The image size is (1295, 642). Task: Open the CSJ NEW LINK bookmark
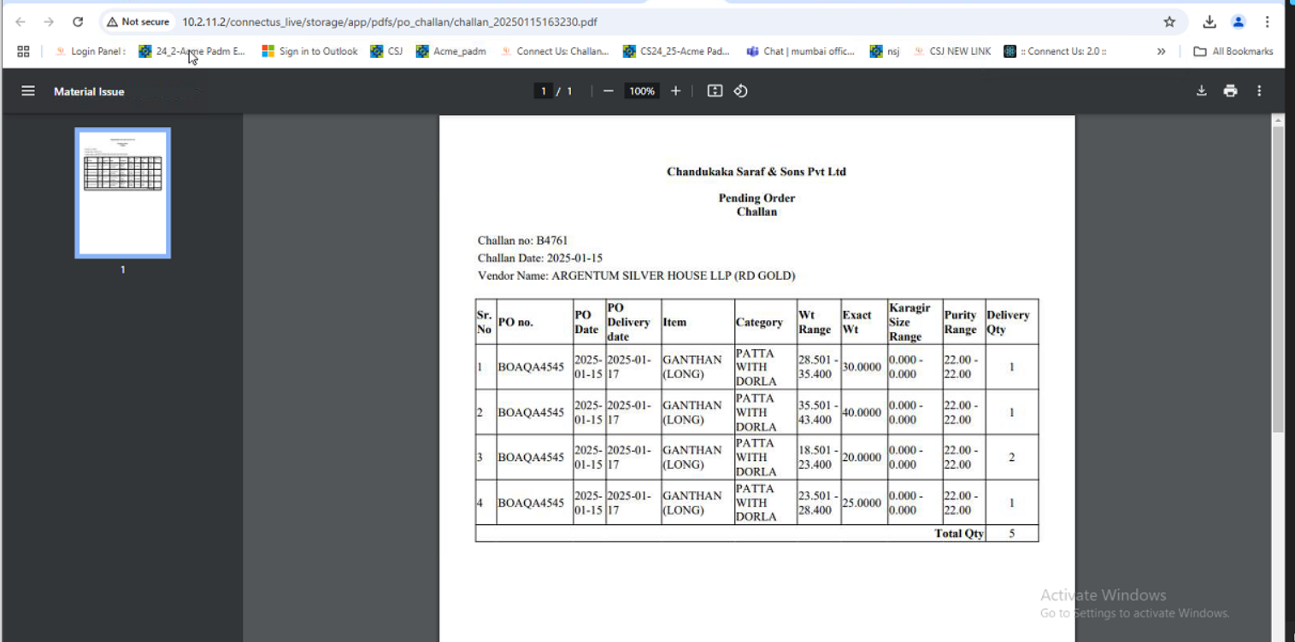coord(952,51)
